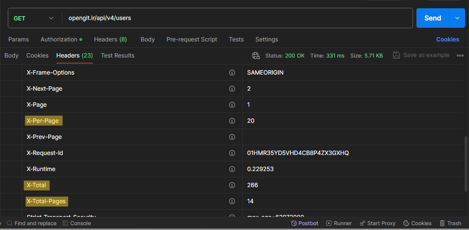This screenshot has width=469, height=230.
Task: Open Trash from the status bar
Action: [x=450, y=223]
